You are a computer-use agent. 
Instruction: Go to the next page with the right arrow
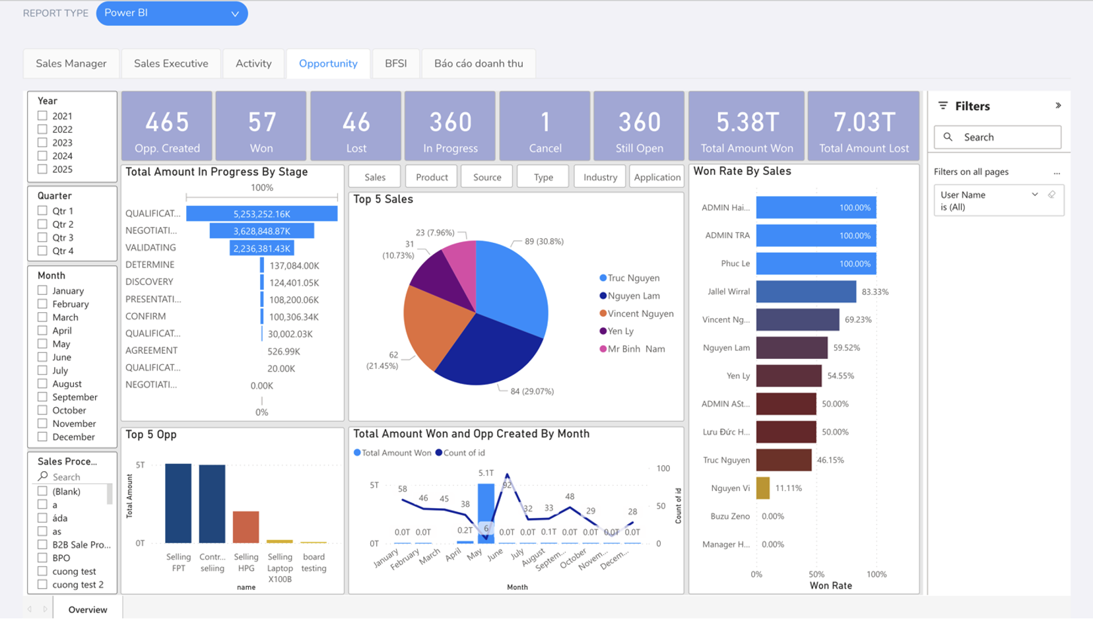point(45,609)
